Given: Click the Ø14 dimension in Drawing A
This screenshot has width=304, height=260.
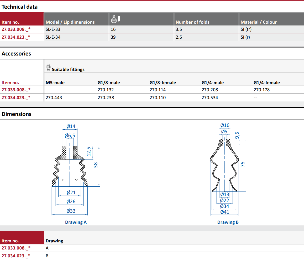Looking at the screenshot, I should coord(71,126).
